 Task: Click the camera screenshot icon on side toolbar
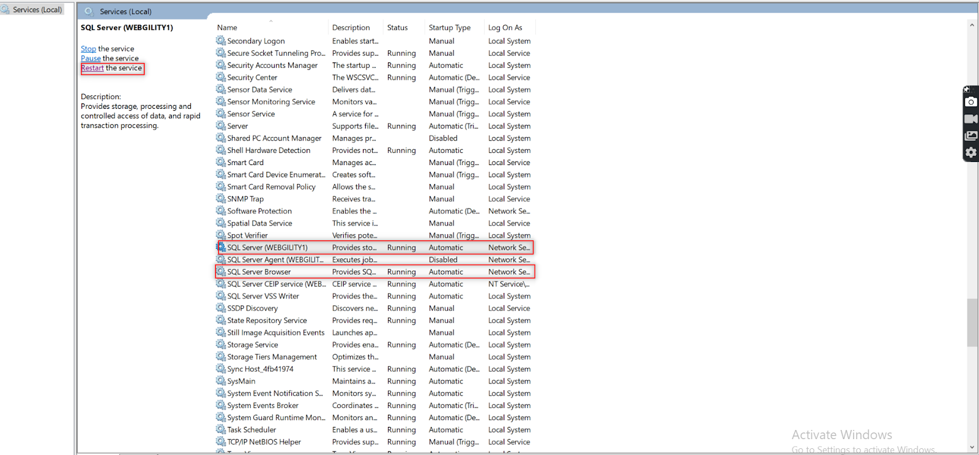pyautogui.click(x=971, y=102)
